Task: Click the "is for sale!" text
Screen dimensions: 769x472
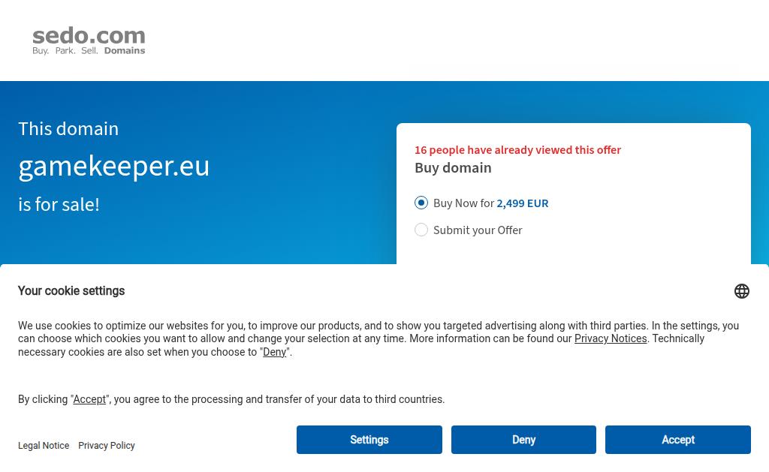Action: point(59,204)
